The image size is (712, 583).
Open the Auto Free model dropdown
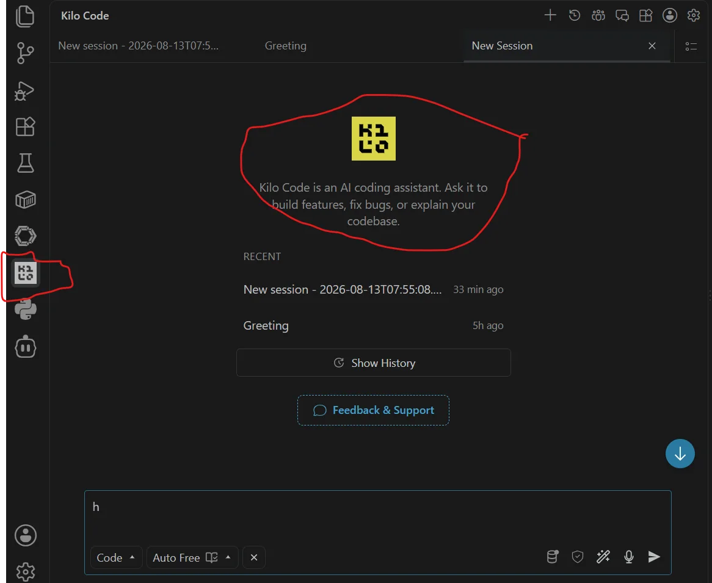(x=192, y=557)
